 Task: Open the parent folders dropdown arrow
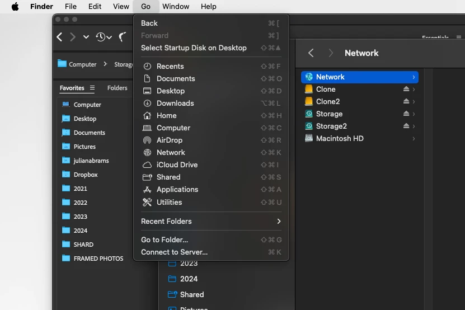coord(86,37)
